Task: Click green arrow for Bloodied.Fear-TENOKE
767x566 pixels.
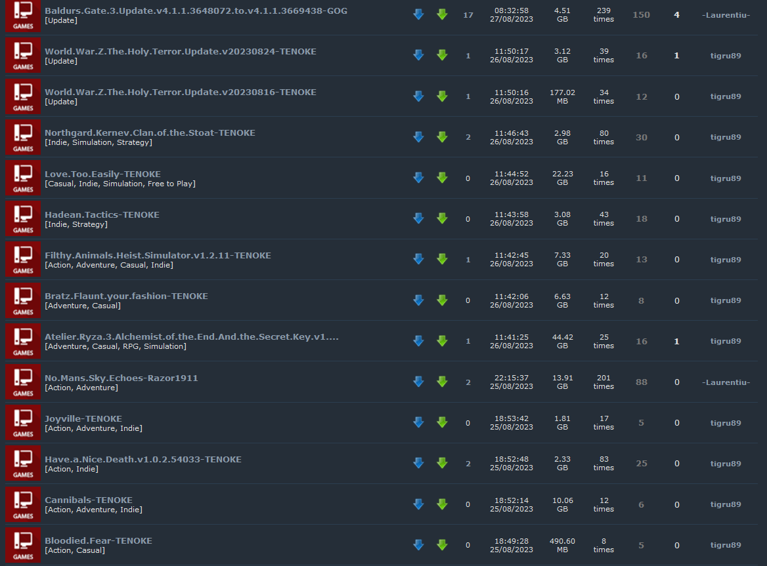Action: (x=442, y=544)
